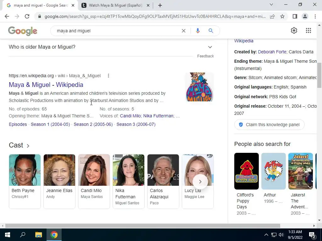Open the tab search dropdown
This screenshot has height=241, width=322.
pyautogui.click(x=271, y=4)
